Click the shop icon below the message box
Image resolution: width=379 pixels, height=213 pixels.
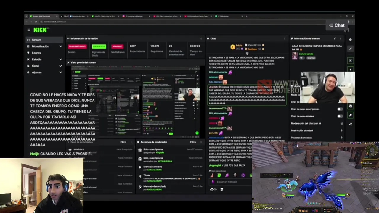(222, 189)
